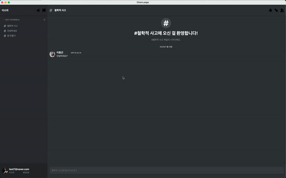Focus the message input field
Screen dimensions: 286x178
pos(166,170)
